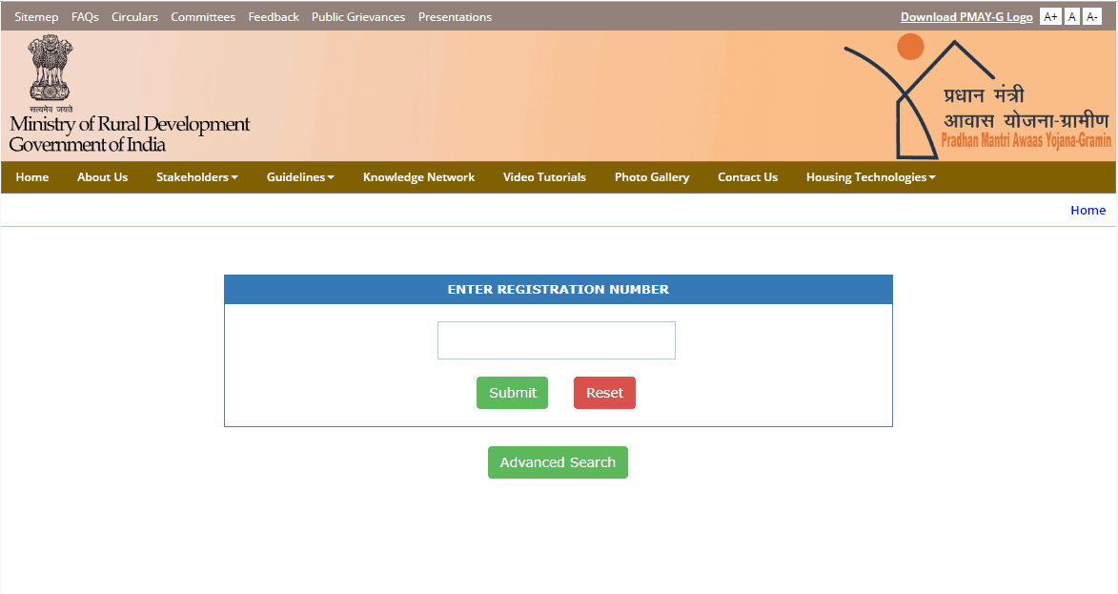Go to the Video Tutorials page

(x=544, y=176)
